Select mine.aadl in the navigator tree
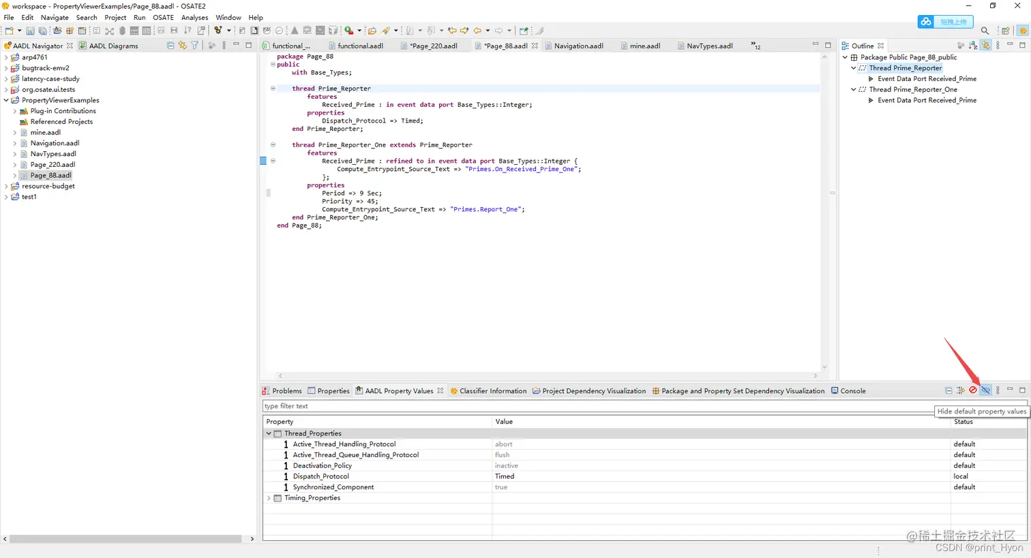This screenshot has width=1031, height=558. coord(46,132)
